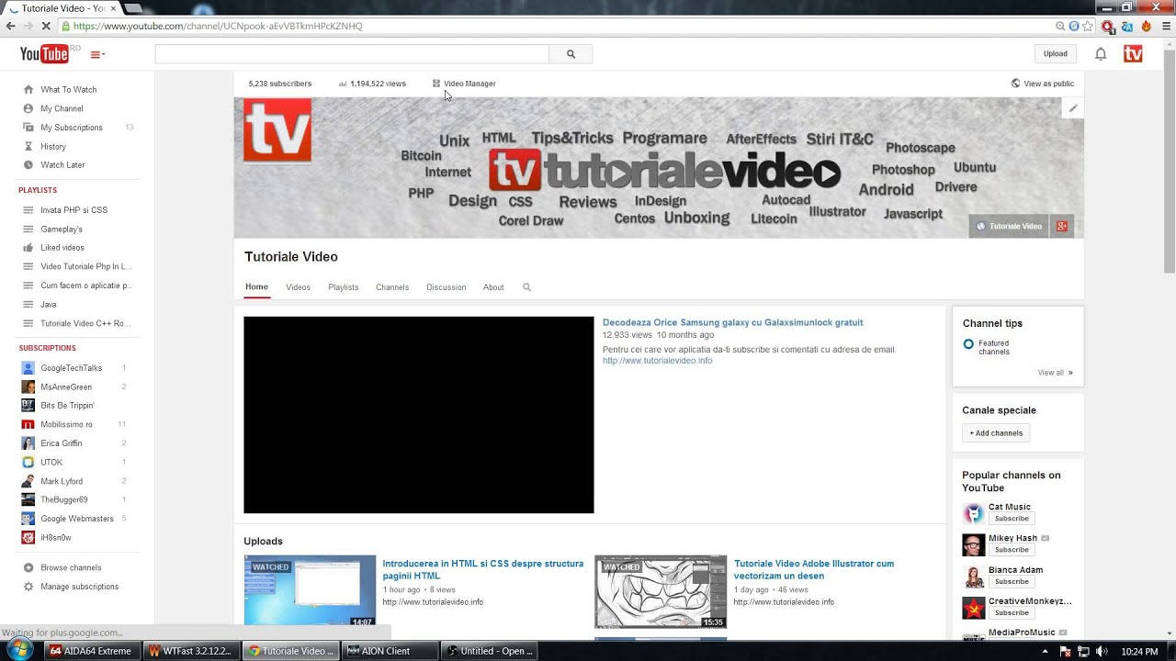Play the featured video player
This screenshot has height=661, width=1176.
tap(419, 415)
